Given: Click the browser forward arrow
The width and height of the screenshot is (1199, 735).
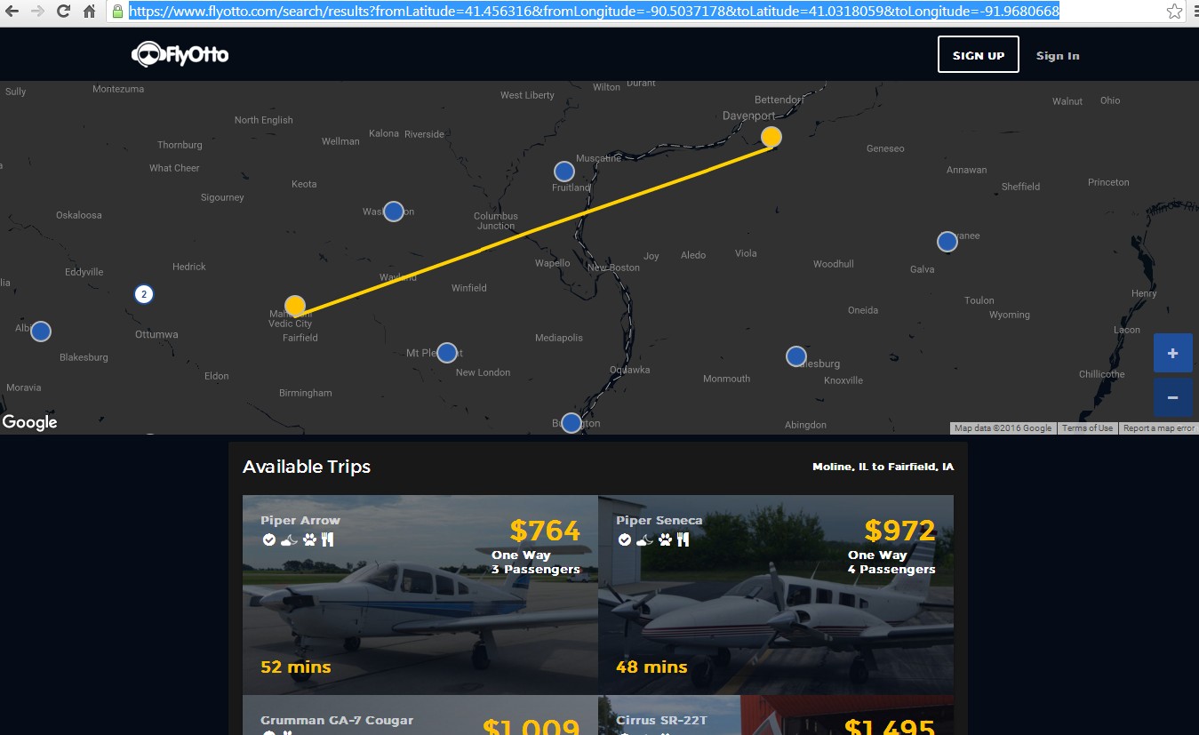Looking at the screenshot, I should point(37,12).
